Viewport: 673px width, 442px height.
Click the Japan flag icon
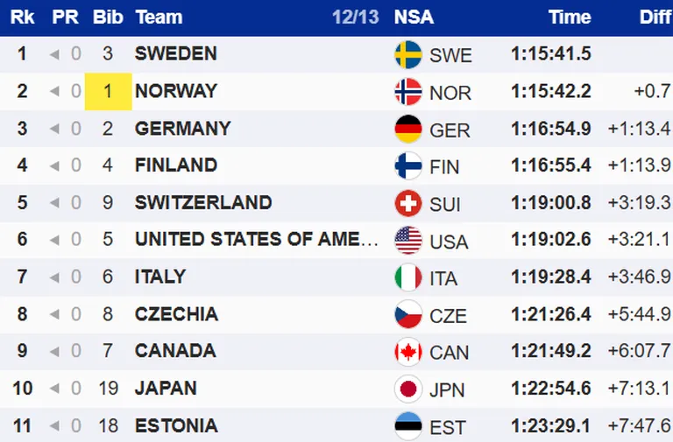tap(407, 389)
